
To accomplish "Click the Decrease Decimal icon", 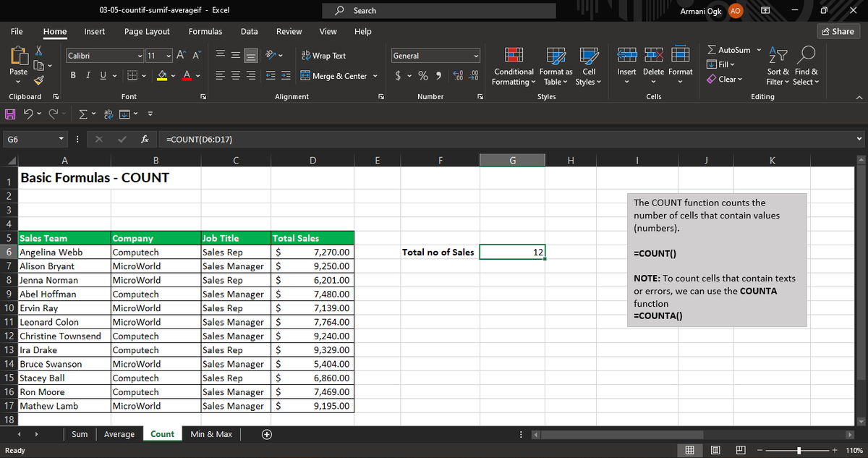I will point(474,76).
